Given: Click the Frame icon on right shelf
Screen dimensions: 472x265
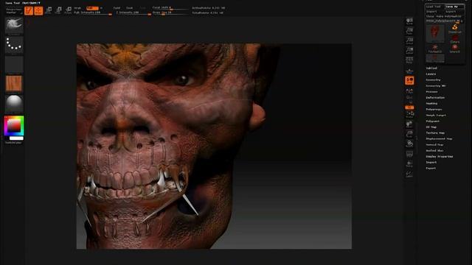Looking at the screenshot, I should pyautogui.click(x=409, y=115).
